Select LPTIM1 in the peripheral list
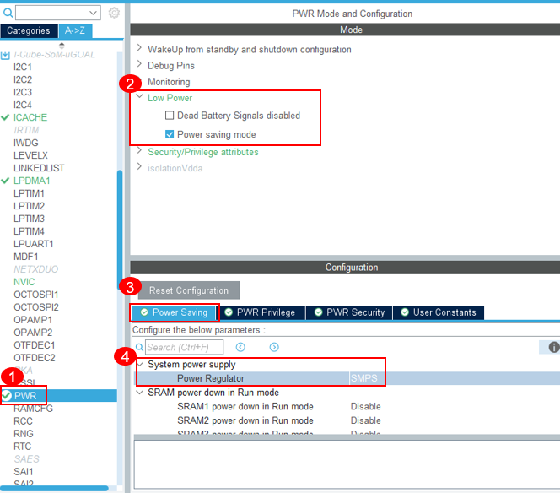The height and width of the screenshot is (493, 560). [x=29, y=193]
